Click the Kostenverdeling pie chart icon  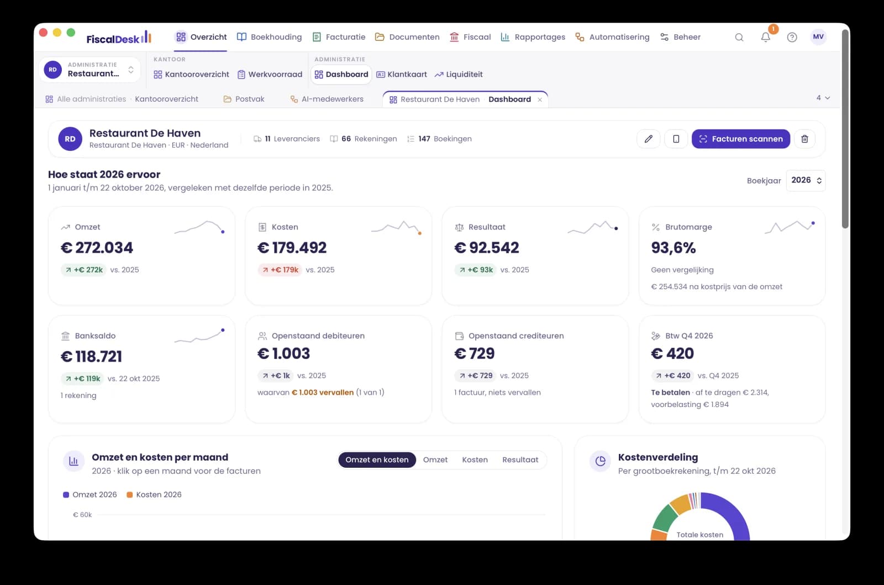click(600, 461)
